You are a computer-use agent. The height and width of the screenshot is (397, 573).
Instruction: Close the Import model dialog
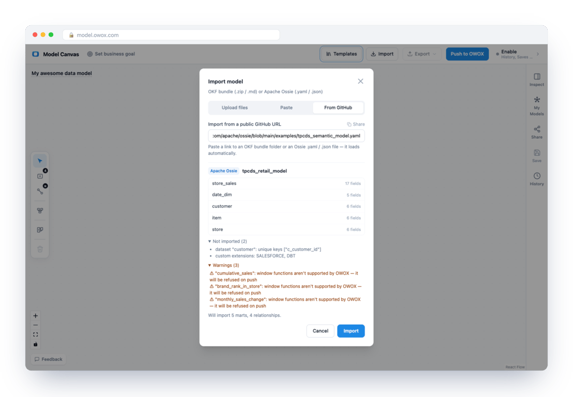point(360,81)
